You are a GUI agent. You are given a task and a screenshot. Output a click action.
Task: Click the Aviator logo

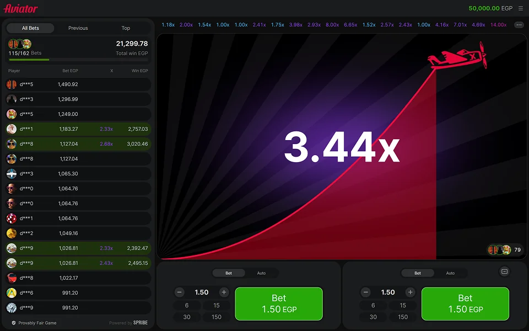[x=20, y=8]
